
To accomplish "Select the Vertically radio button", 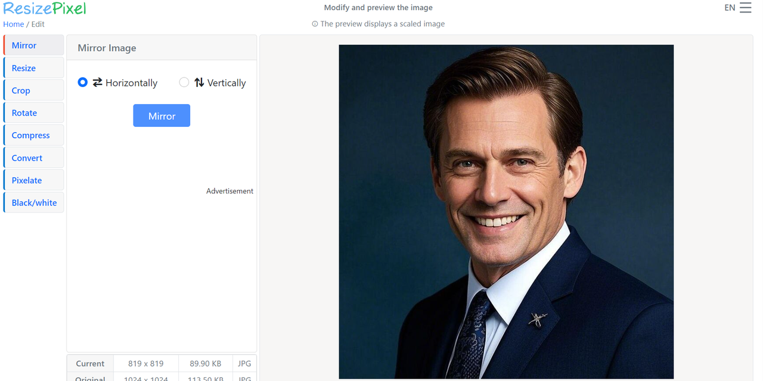I will (x=184, y=82).
